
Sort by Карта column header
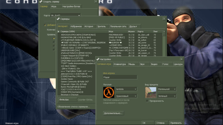[x=145, y=31]
